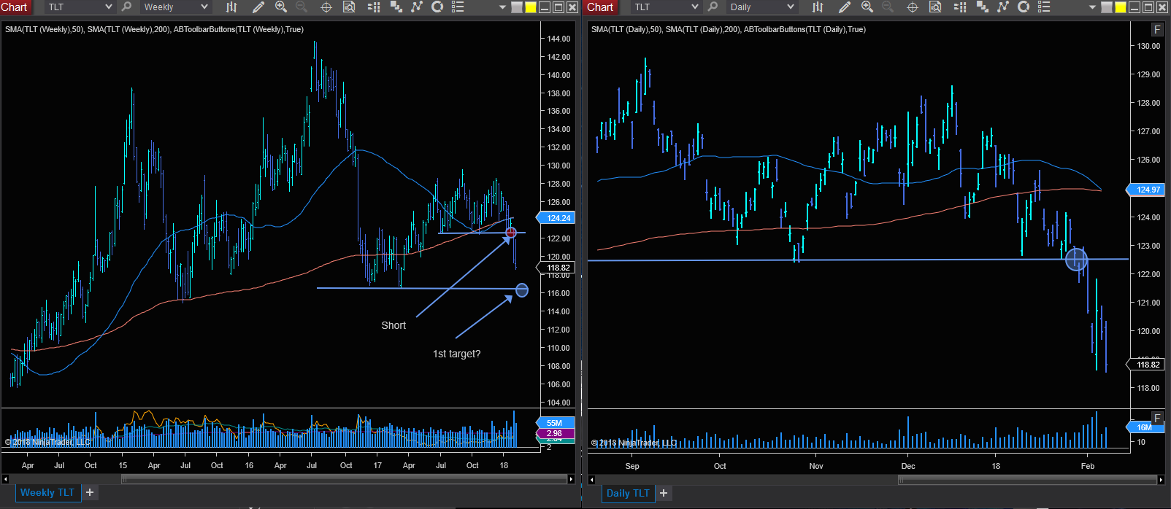The image size is (1171, 509).
Task: Select the Daily TLT tab
Action: 628,494
